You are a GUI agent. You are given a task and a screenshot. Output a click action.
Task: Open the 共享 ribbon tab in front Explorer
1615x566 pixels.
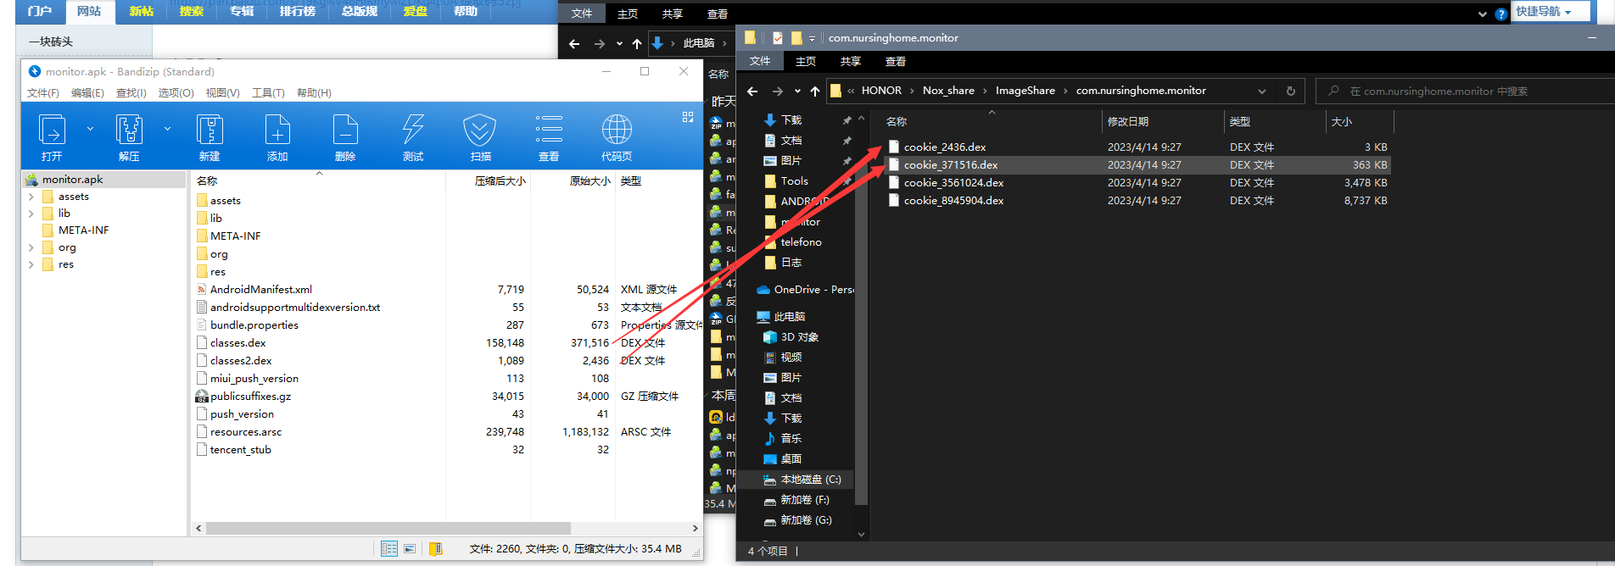click(850, 62)
